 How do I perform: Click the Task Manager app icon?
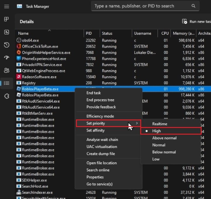pyautogui.click(x=19, y=6)
